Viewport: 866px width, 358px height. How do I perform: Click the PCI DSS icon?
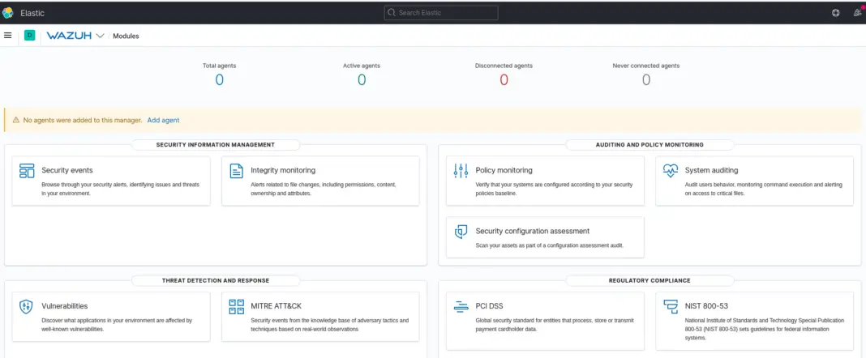(461, 306)
